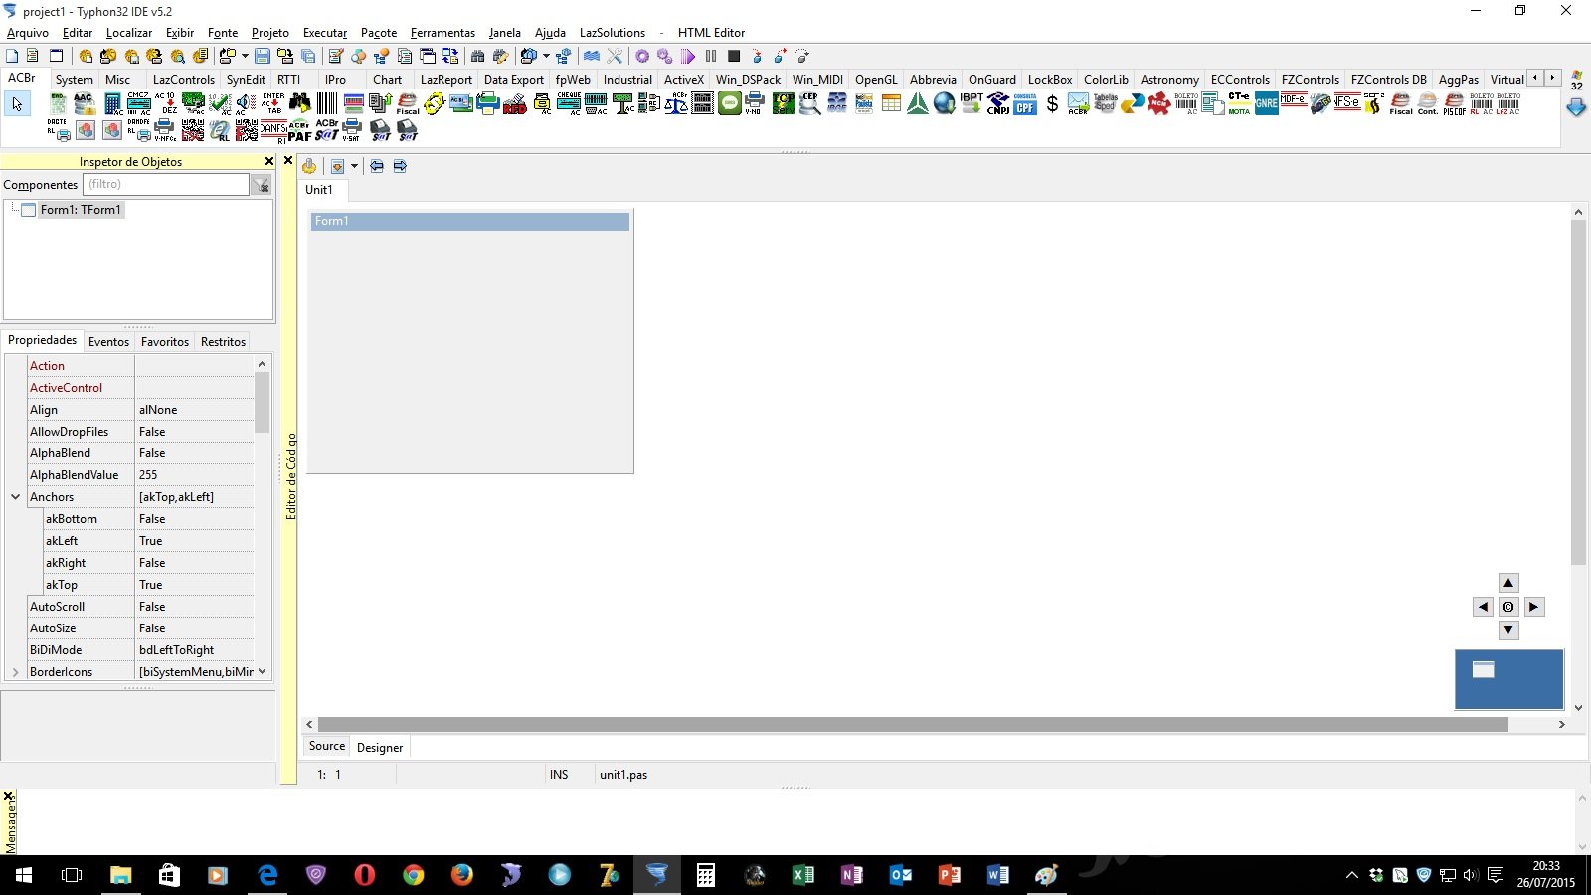
Task: Open the Align property value alNone
Action: coord(194,410)
